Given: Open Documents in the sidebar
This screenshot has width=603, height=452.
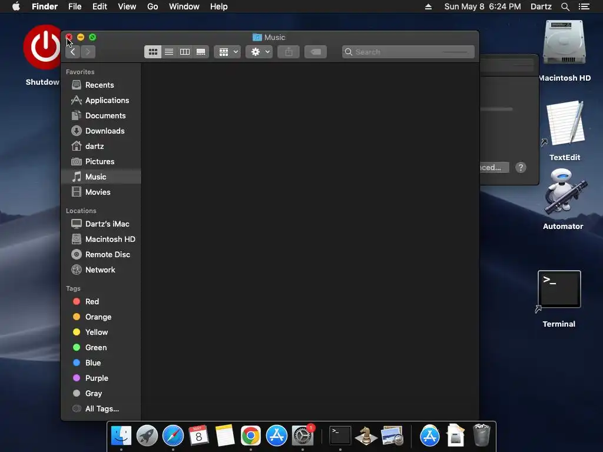Looking at the screenshot, I should (101, 116).
